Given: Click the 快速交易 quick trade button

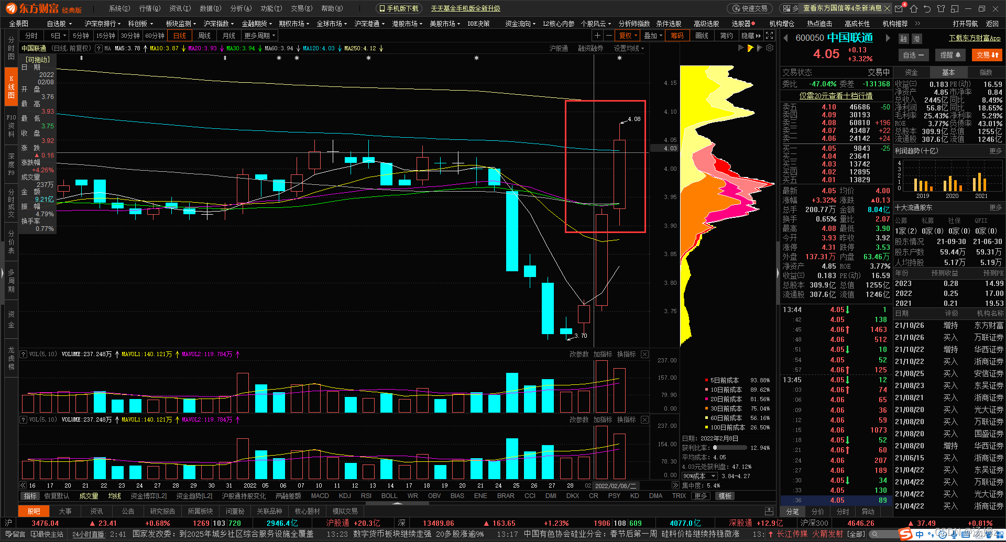Looking at the screenshot, I should point(751,8).
